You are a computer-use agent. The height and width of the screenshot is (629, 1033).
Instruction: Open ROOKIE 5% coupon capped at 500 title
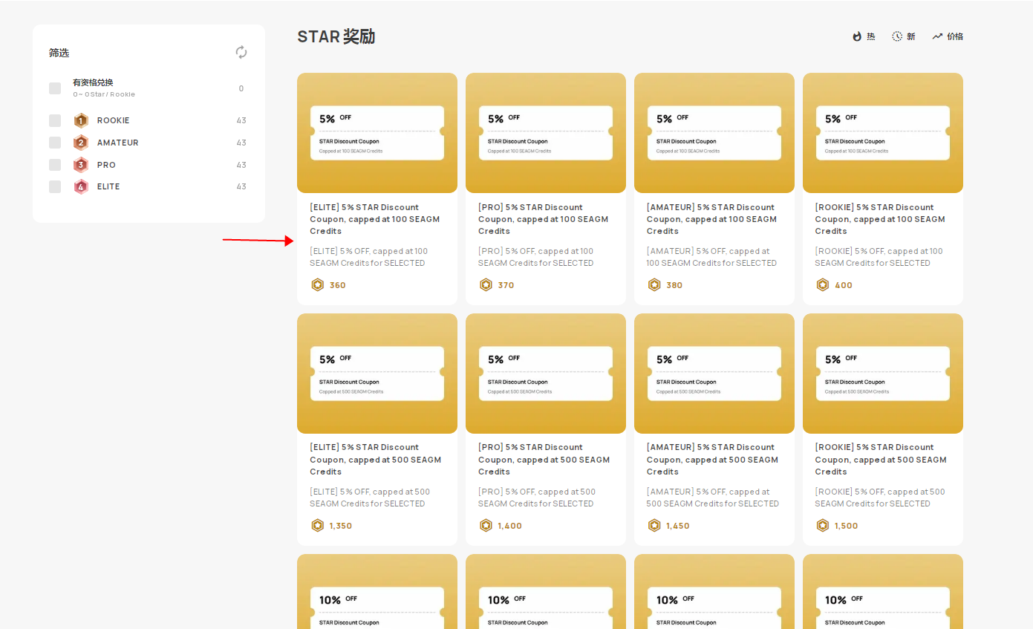click(x=881, y=460)
